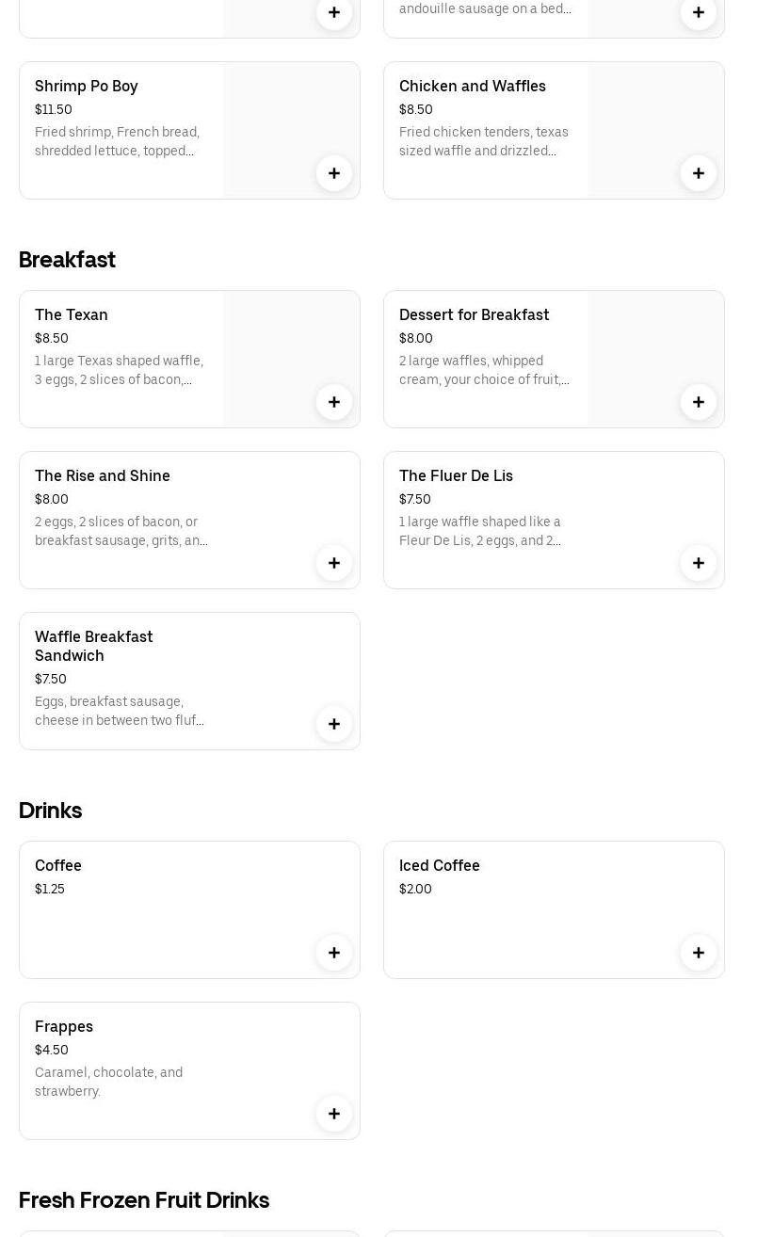Select The Fluer De Lis title

click(456, 475)
